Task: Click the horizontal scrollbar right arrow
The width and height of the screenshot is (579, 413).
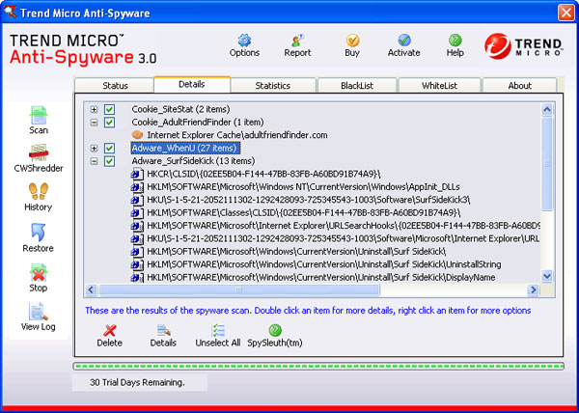Action: point(534,289)
